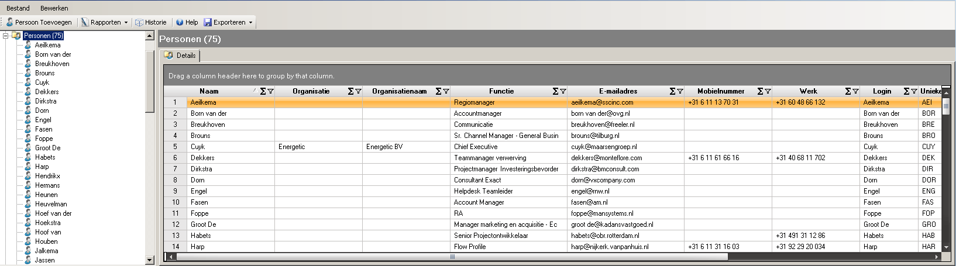Click the filter funnel in Werk header
This screenshot has height=266, width=956.
coord(855,91)
